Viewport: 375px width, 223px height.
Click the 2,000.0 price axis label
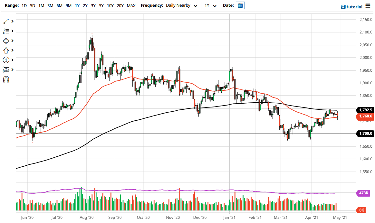[366, 58]
